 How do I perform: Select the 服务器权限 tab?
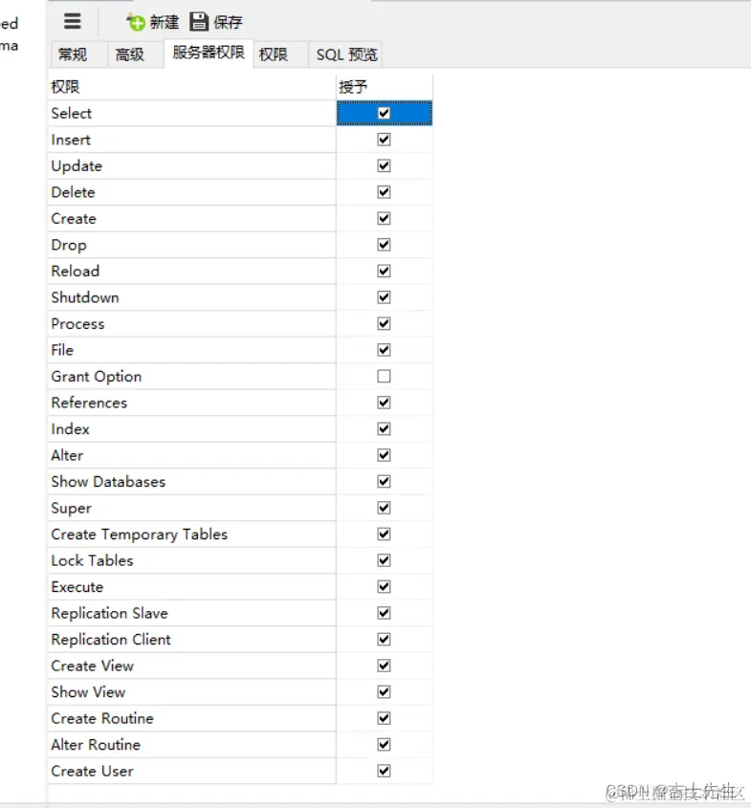[209, 54]
